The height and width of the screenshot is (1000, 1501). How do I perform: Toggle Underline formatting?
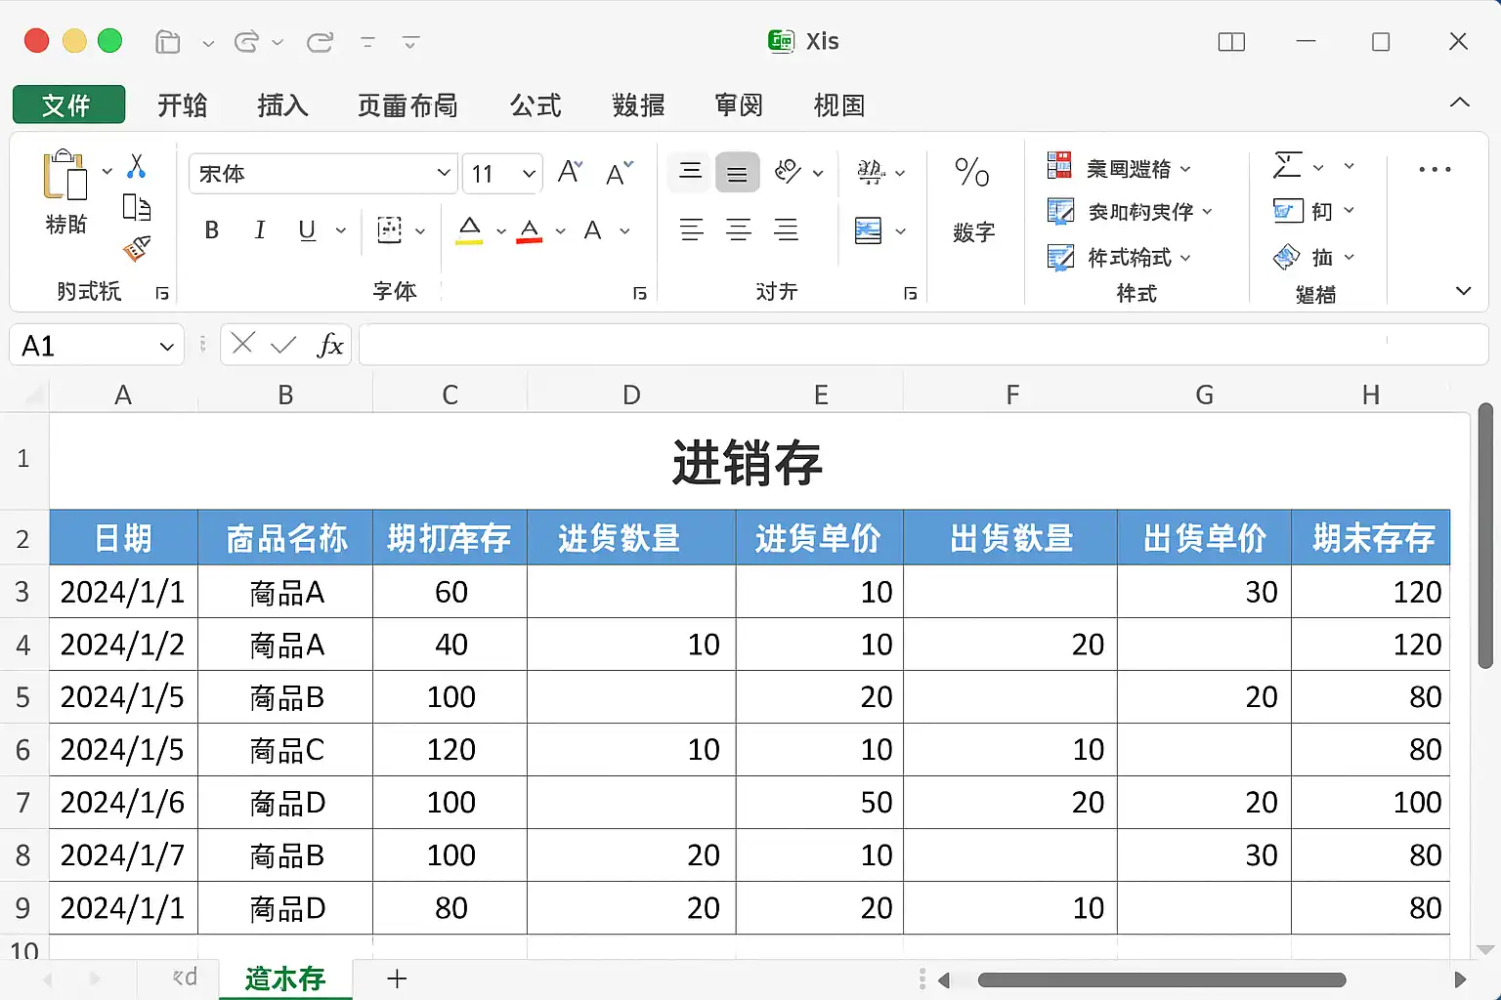307,230
